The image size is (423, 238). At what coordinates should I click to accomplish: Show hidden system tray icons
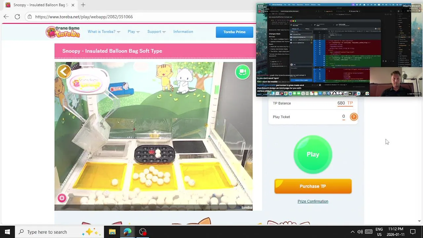click(x=352, y=232)
